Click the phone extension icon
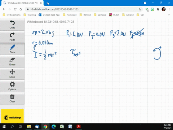Viewport: 173px width, 130px height. 147,9
